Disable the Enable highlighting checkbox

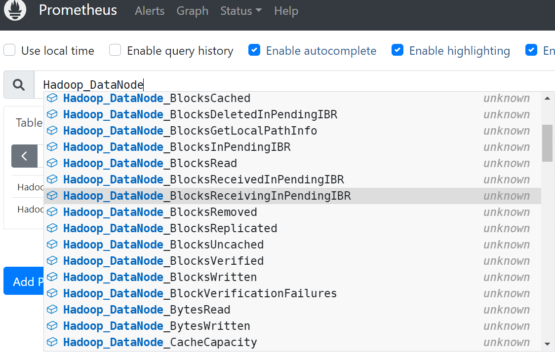pyautogui.click(x=397, y=50)
